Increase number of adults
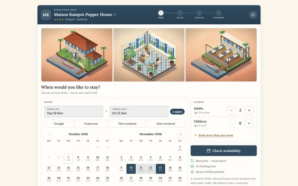 point(249,110)
